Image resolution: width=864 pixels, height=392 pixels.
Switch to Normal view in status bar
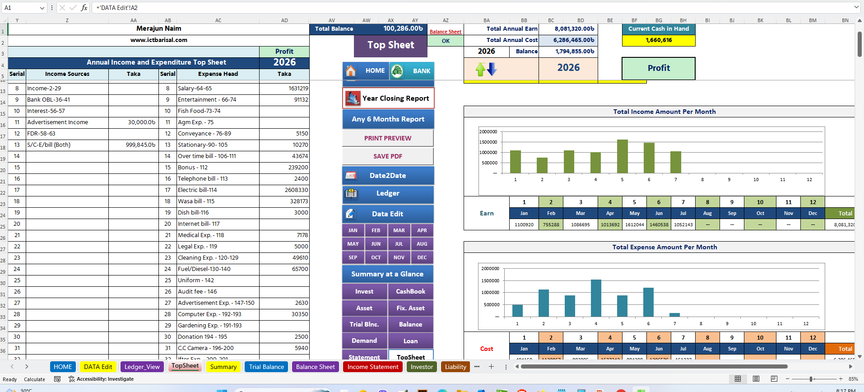click(738, 379)
